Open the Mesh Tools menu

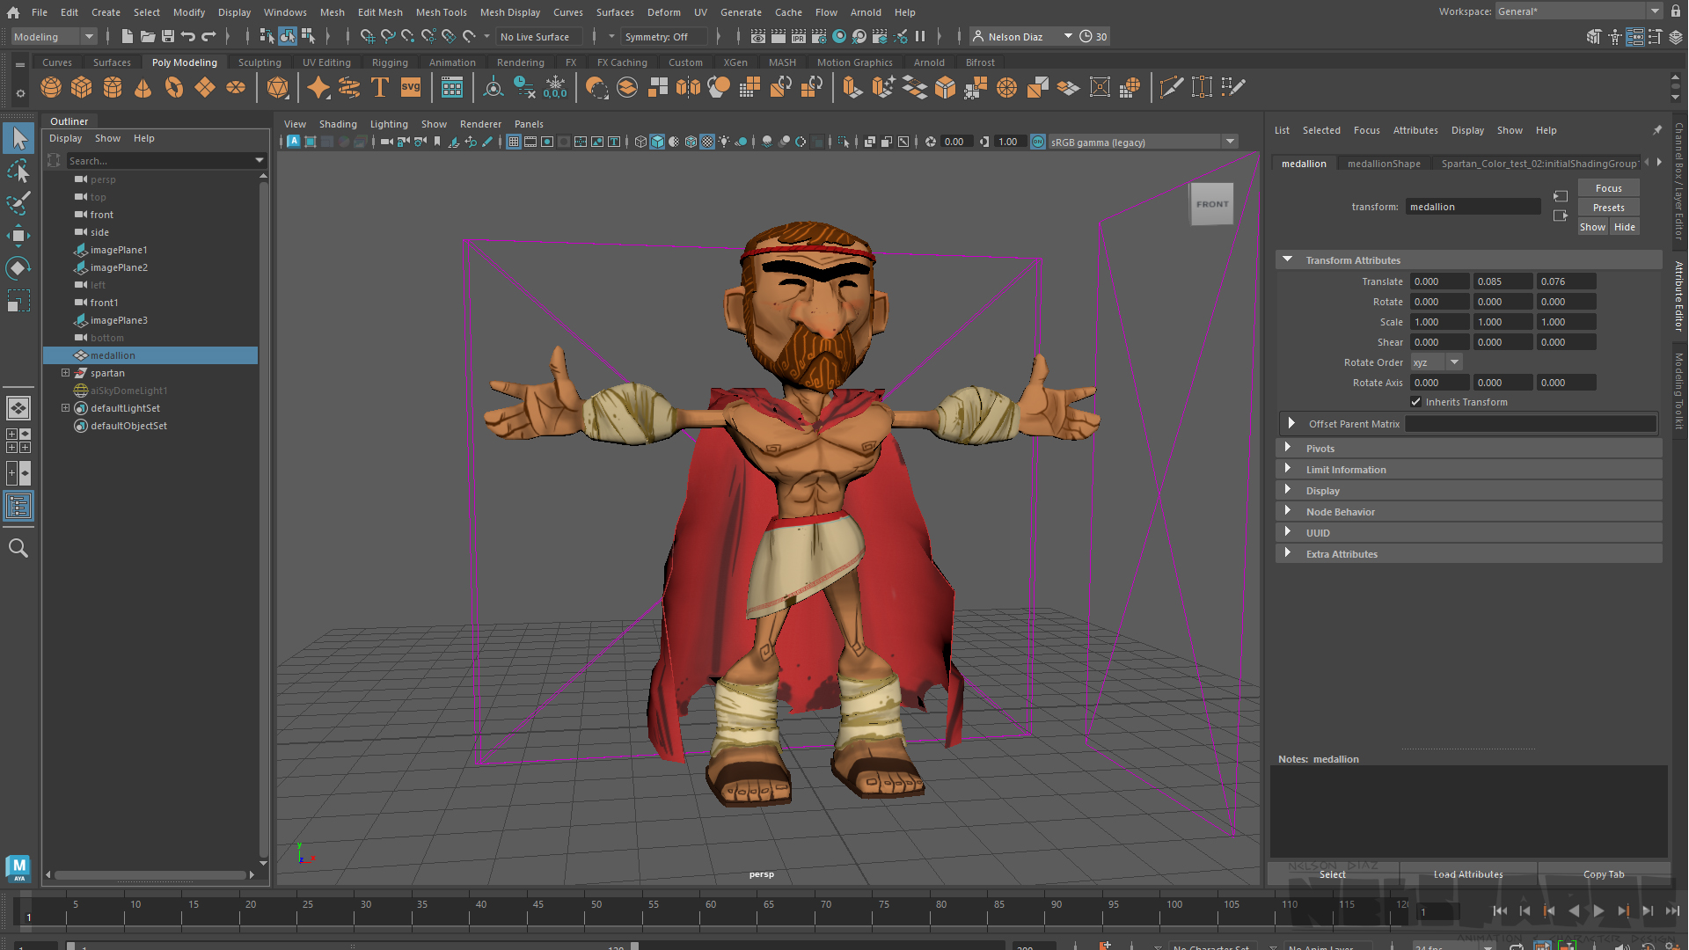point(441,12)
